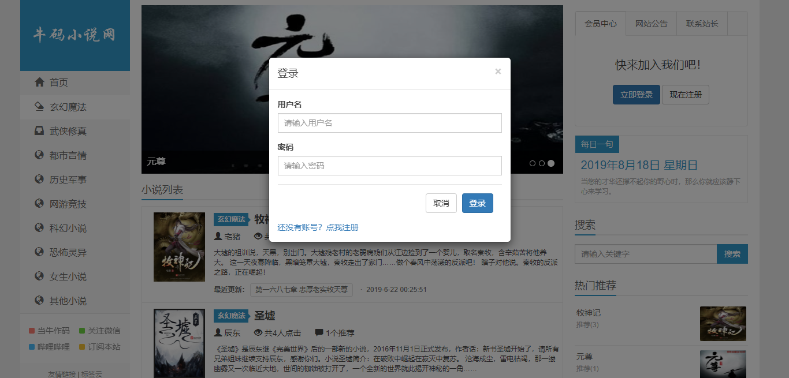Image resolution: width=789 pixels, height=378 pixels.
Task: Close the 登录 dialog with the X
Action: (498, 72)
